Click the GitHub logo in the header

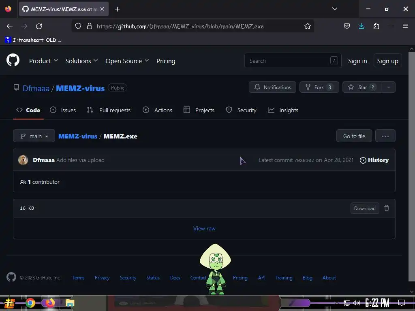[13, 60]
